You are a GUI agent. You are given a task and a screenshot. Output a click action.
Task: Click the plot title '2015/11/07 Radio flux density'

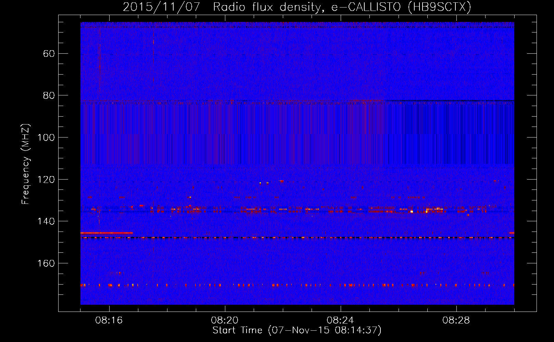point(297,7)
